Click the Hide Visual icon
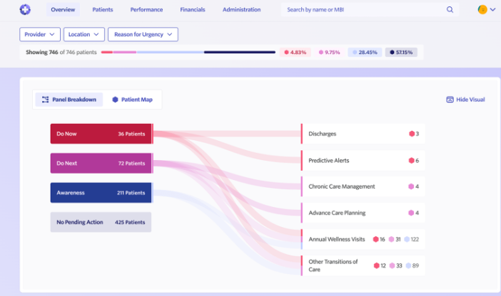 coord(450,100)
